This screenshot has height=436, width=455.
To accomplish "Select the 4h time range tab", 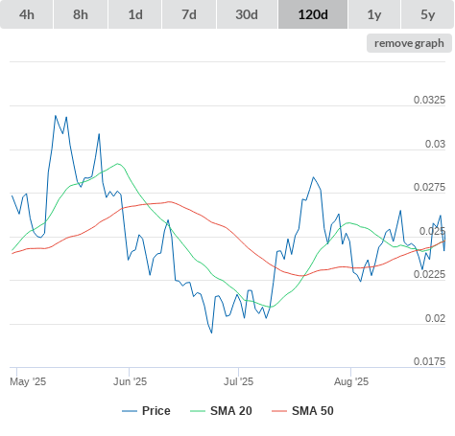I will 27,14.
